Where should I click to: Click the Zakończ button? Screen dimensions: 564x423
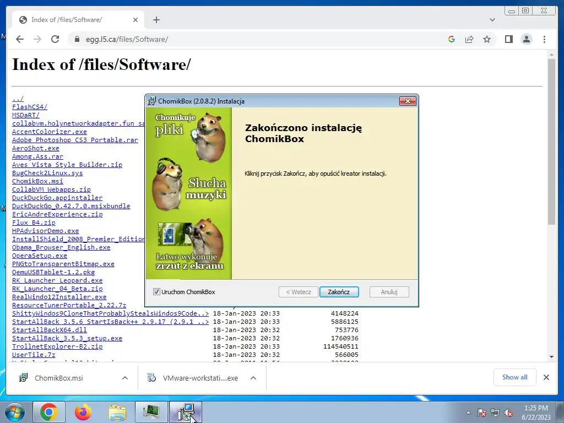coord(339,292)
